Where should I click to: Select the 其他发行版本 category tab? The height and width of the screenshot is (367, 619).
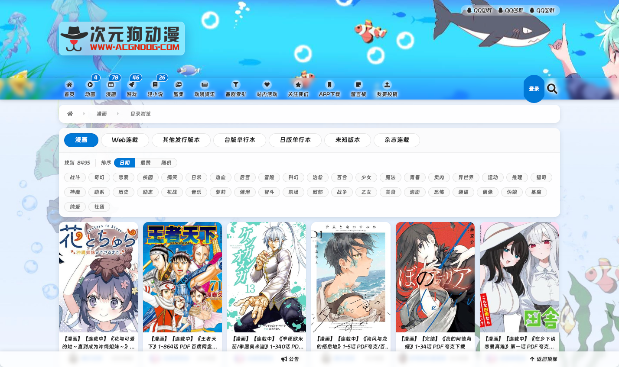(181, 140)
